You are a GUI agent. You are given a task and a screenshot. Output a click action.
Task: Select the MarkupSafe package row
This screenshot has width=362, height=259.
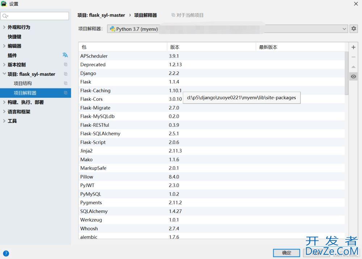[212, 168]
